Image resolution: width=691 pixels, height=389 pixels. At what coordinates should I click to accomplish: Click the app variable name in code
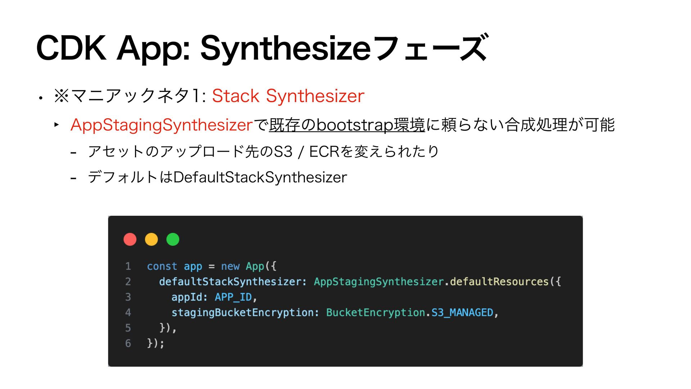pyautogui.click(x=193, y=267)
